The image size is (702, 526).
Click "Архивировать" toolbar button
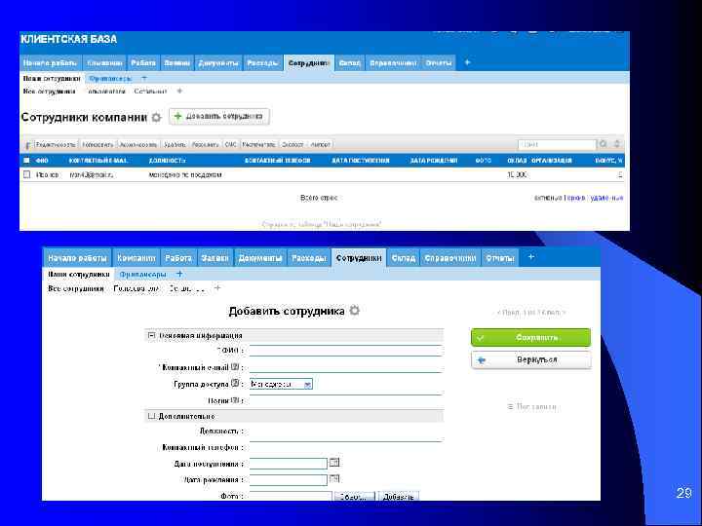(x=138, y=144)
